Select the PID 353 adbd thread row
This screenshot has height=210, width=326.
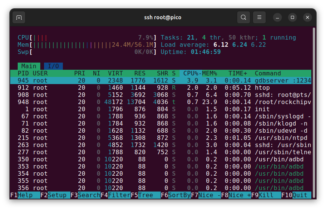pos(161,167)
